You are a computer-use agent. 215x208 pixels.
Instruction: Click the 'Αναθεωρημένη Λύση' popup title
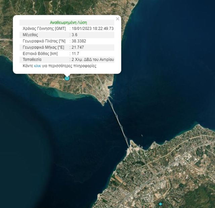click(68, 22)
